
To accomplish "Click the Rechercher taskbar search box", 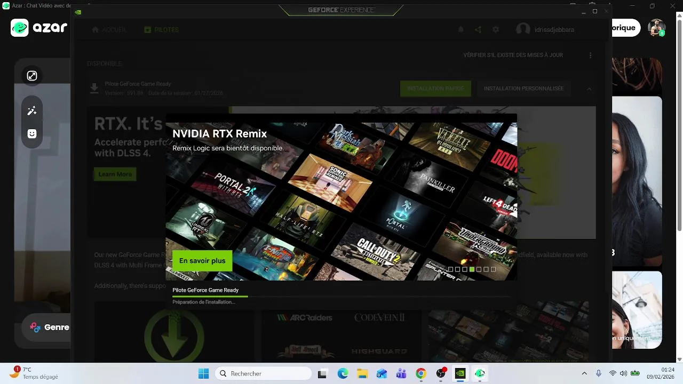I will pos(263,374).
